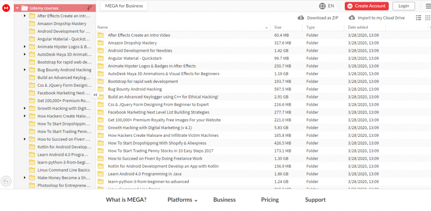431x211 pixels.
Task: Click the Download as ZIP cloud icon
Action: 301,18
